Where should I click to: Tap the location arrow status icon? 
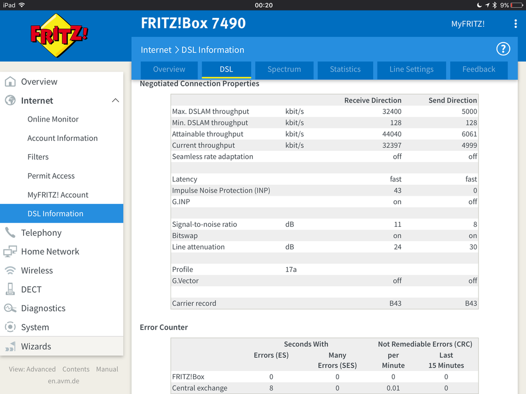tap(487, 5)
